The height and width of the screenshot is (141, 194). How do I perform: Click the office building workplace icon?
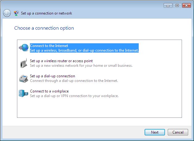point(23,93)
